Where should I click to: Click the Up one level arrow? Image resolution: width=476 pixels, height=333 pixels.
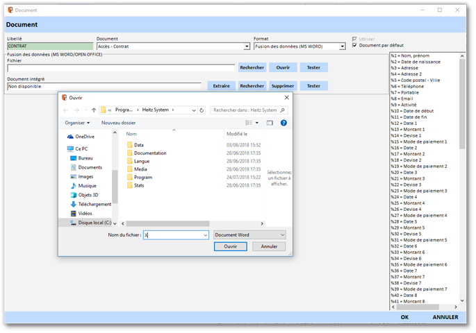click(x=94, y=110)
